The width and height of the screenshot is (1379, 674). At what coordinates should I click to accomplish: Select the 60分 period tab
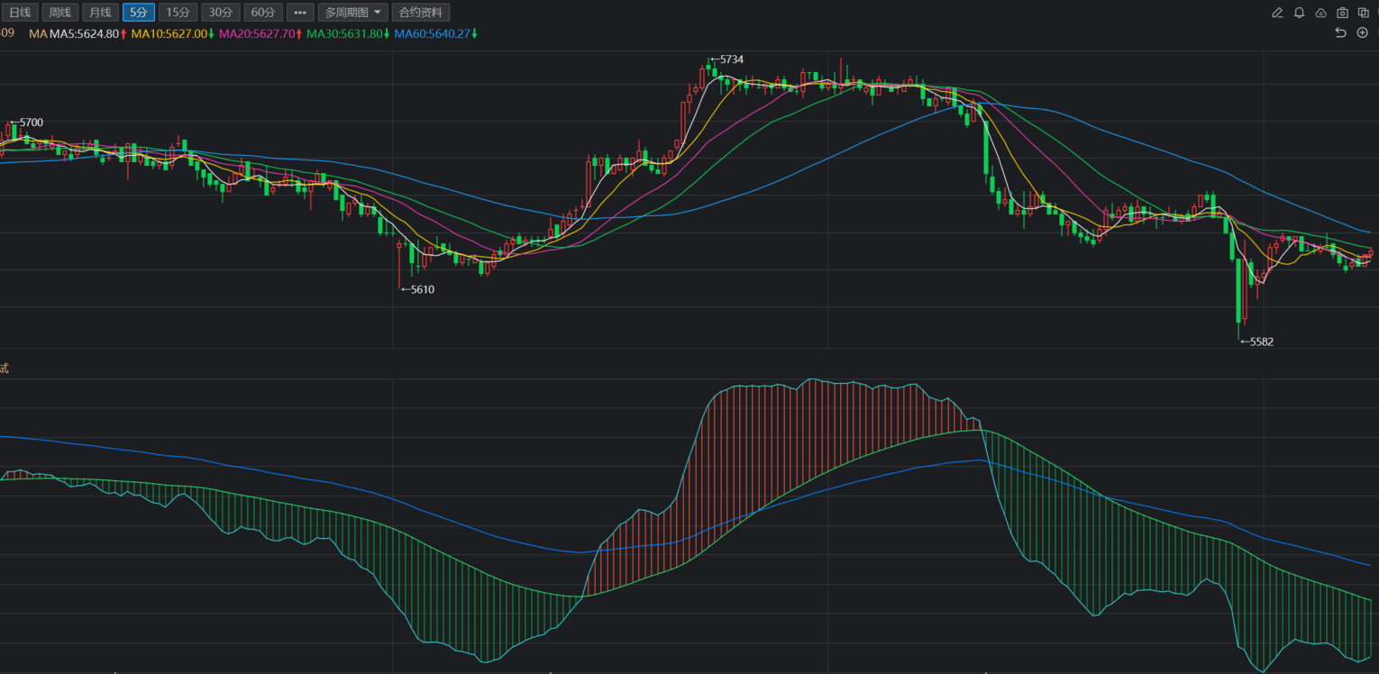point(263,13)
